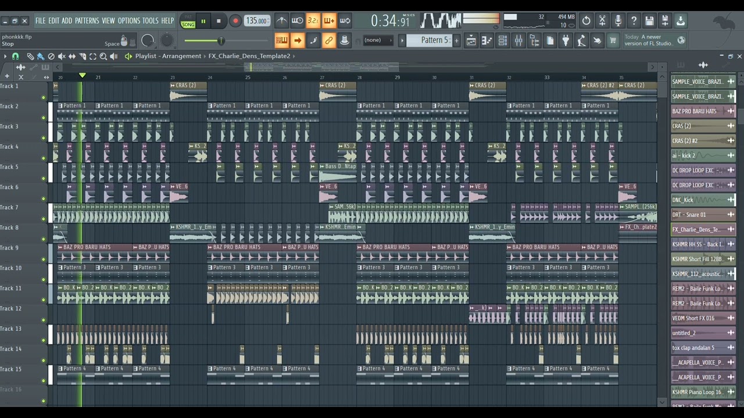This screenshot has height=418, width=744.
Task: Open the OPTIONS menu
Action: [129, 21]
